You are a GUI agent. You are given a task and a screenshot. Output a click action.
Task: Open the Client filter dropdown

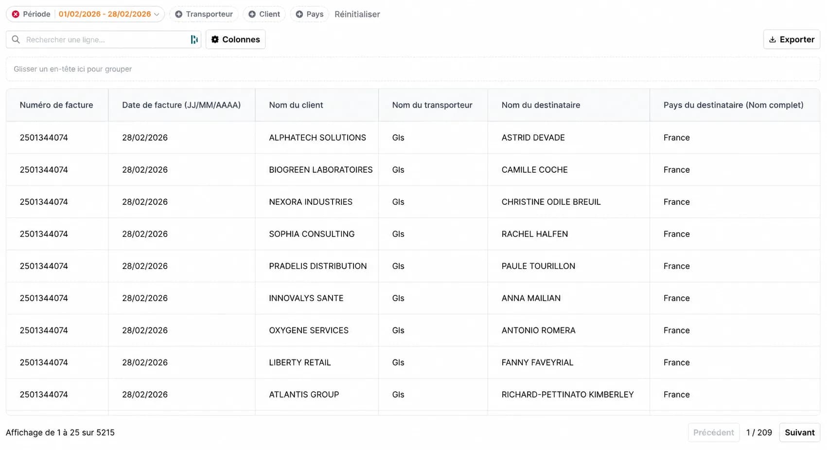point(264,14)
